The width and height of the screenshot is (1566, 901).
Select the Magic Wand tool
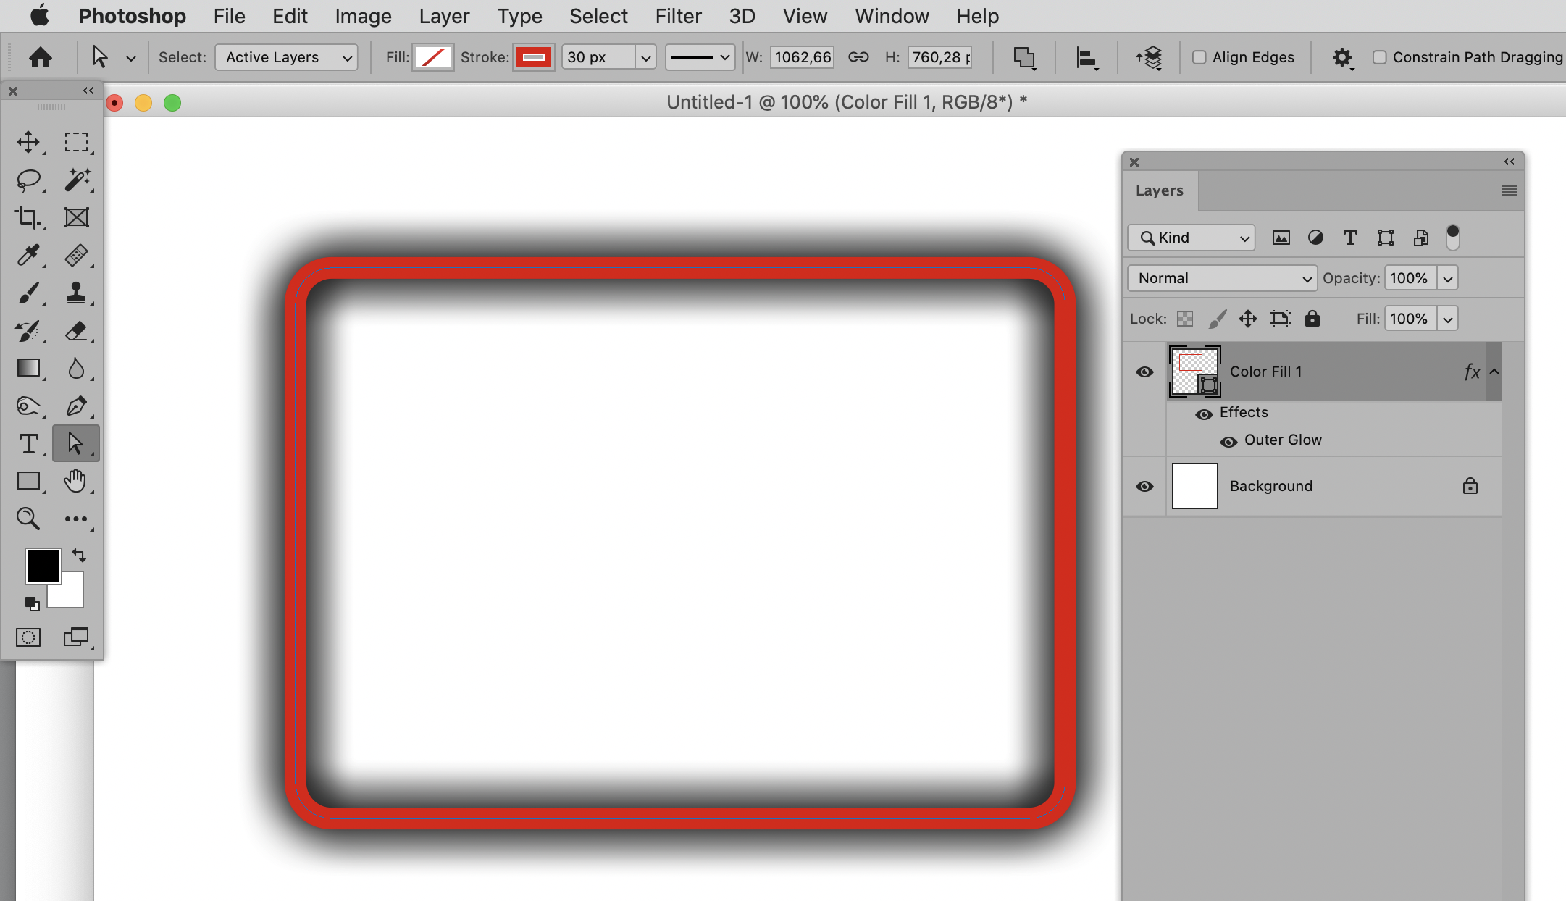[76, 180]
